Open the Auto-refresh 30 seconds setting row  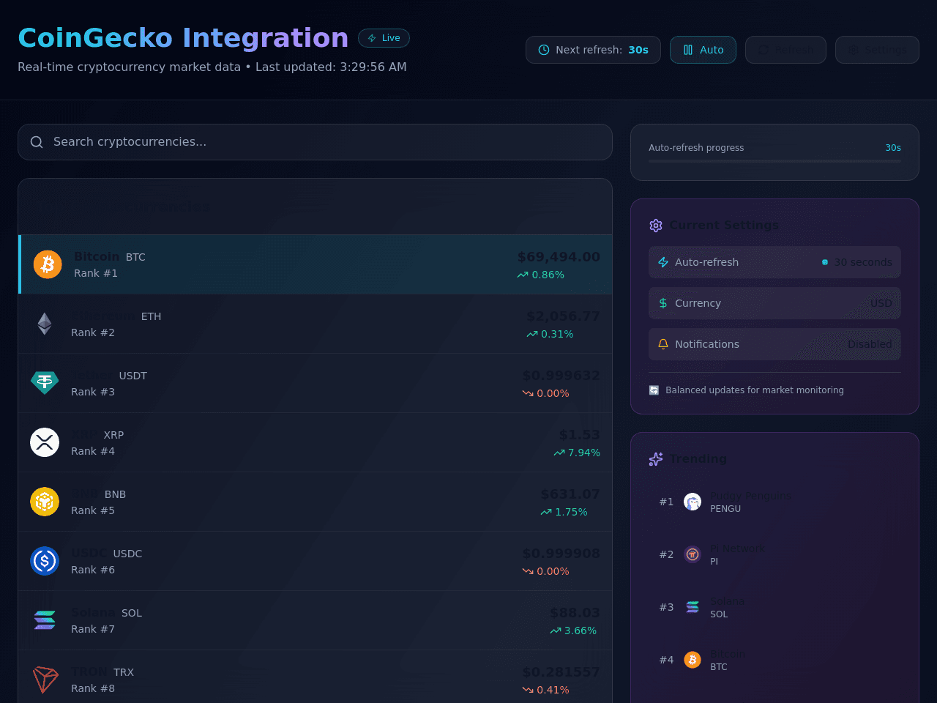coord(774,262)
